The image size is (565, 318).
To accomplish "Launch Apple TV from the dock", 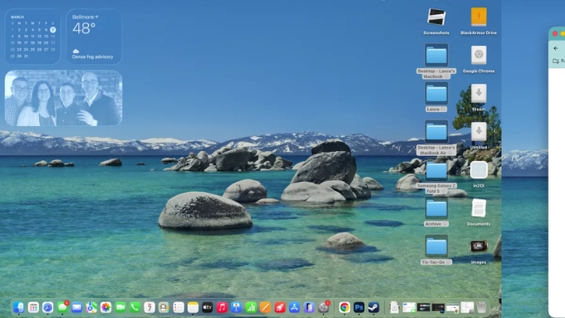I will tap(207, 307).
